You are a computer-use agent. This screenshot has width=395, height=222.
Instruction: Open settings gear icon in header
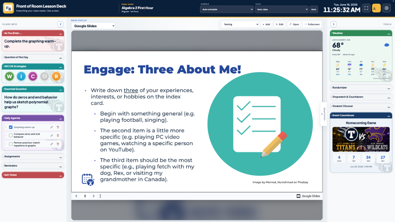pyautogui.click(x=386, y=8)
